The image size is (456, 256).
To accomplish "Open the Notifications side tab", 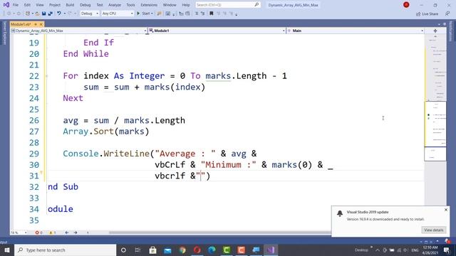I will [451, 31].
